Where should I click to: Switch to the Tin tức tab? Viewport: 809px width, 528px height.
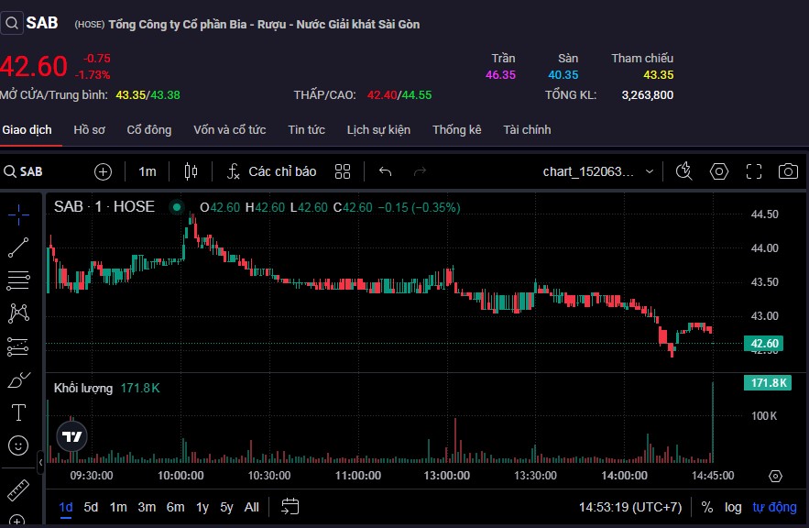(x=306, y=130)
